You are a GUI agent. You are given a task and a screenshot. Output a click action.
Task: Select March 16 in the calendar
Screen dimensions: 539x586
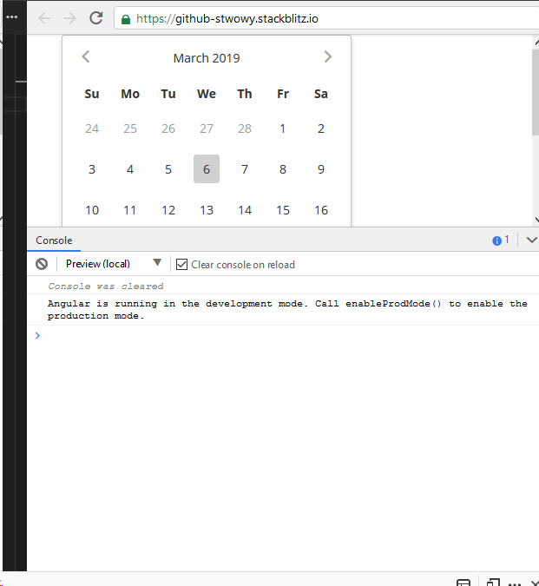[x=321, y=210]
